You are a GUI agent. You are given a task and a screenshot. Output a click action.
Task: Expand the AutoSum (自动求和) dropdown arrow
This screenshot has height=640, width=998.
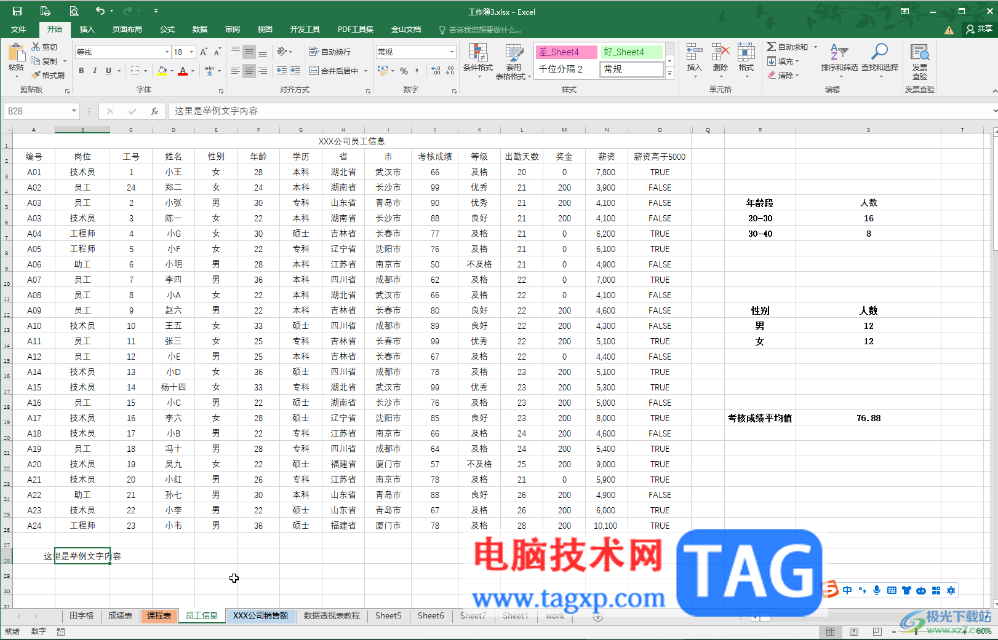pos(815,47)
